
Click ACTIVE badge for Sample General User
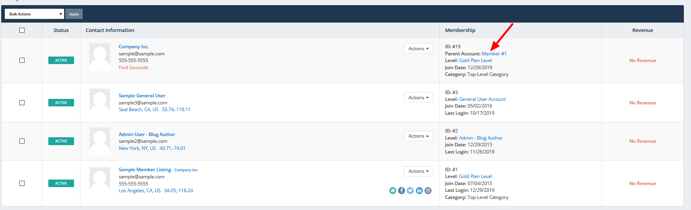click(61, 103)
